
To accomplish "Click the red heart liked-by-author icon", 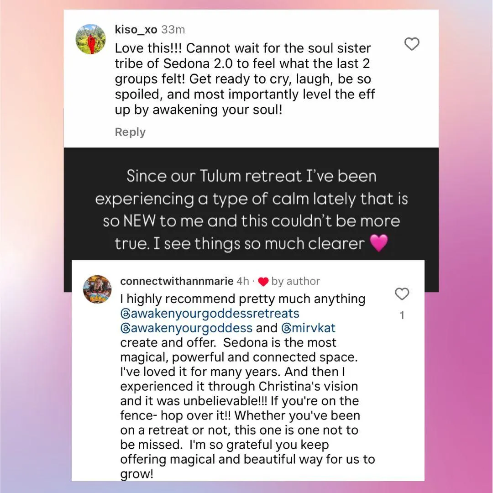I will (263, 282).
